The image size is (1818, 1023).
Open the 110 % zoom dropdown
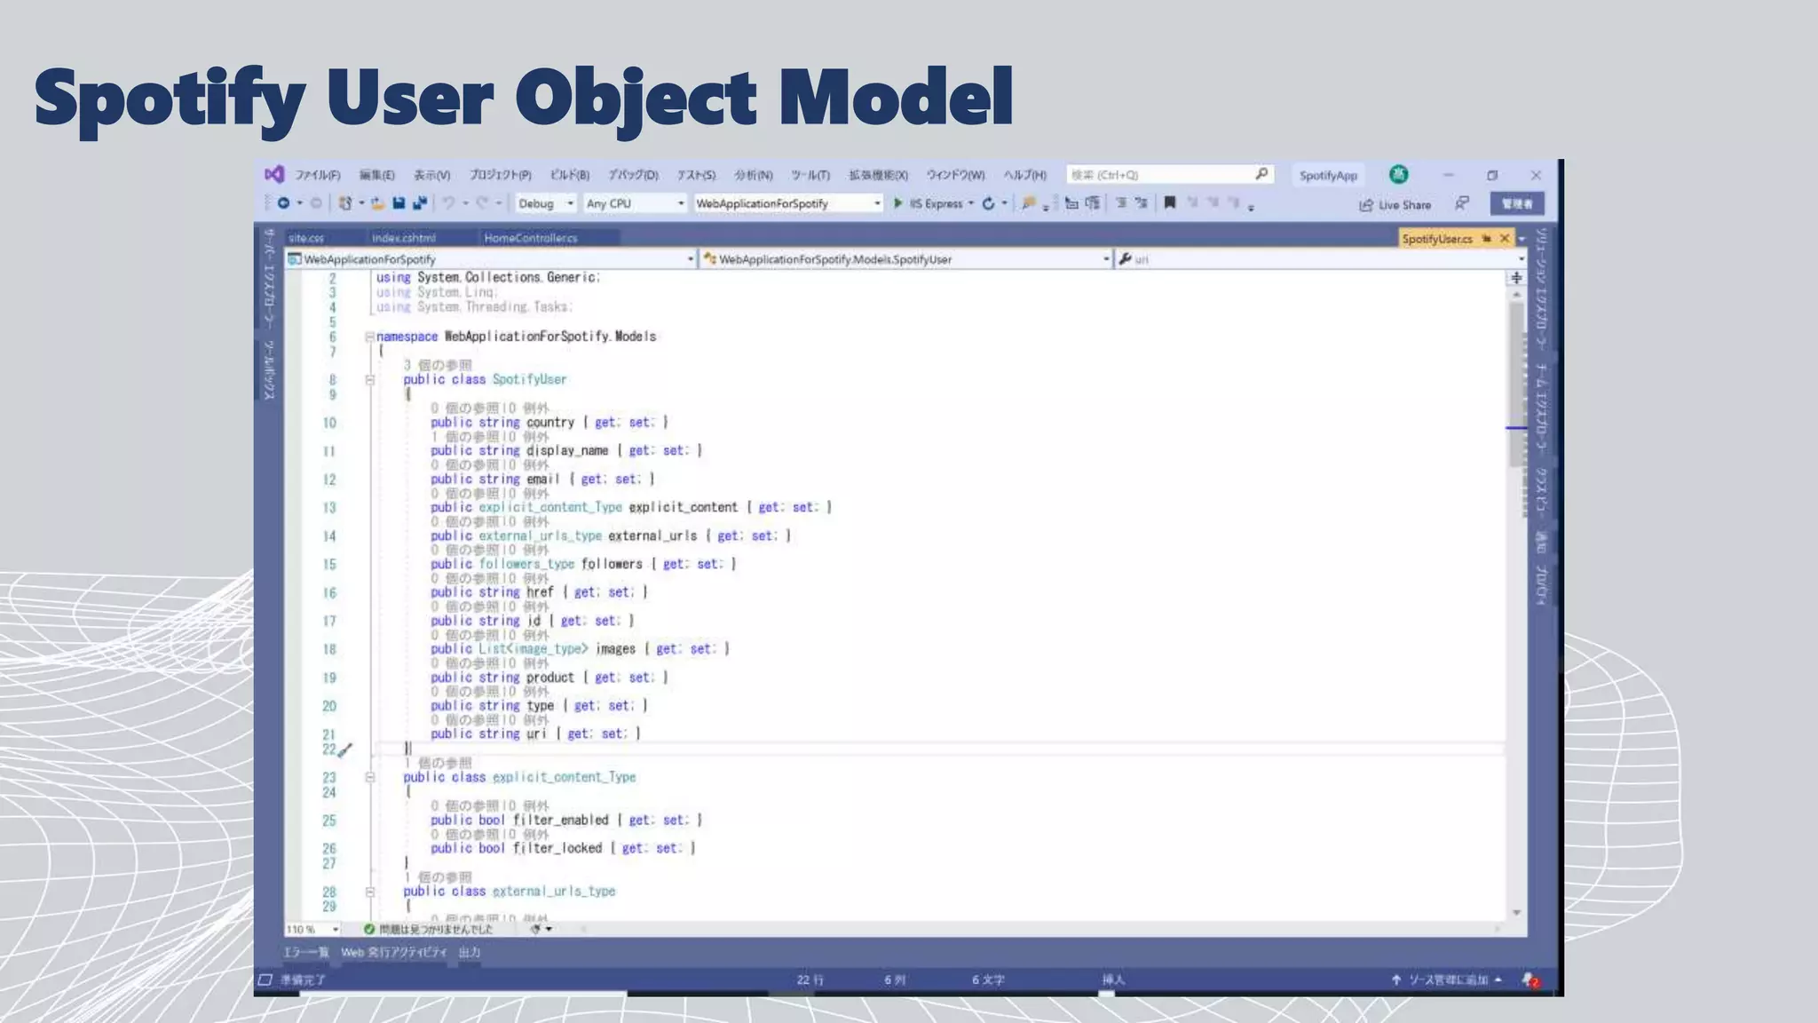(312, 929)
